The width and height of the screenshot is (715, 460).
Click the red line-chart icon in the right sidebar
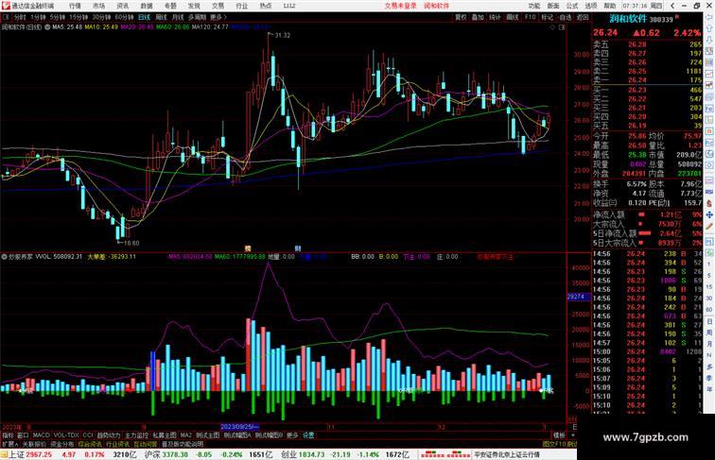[x=709, y=74]
